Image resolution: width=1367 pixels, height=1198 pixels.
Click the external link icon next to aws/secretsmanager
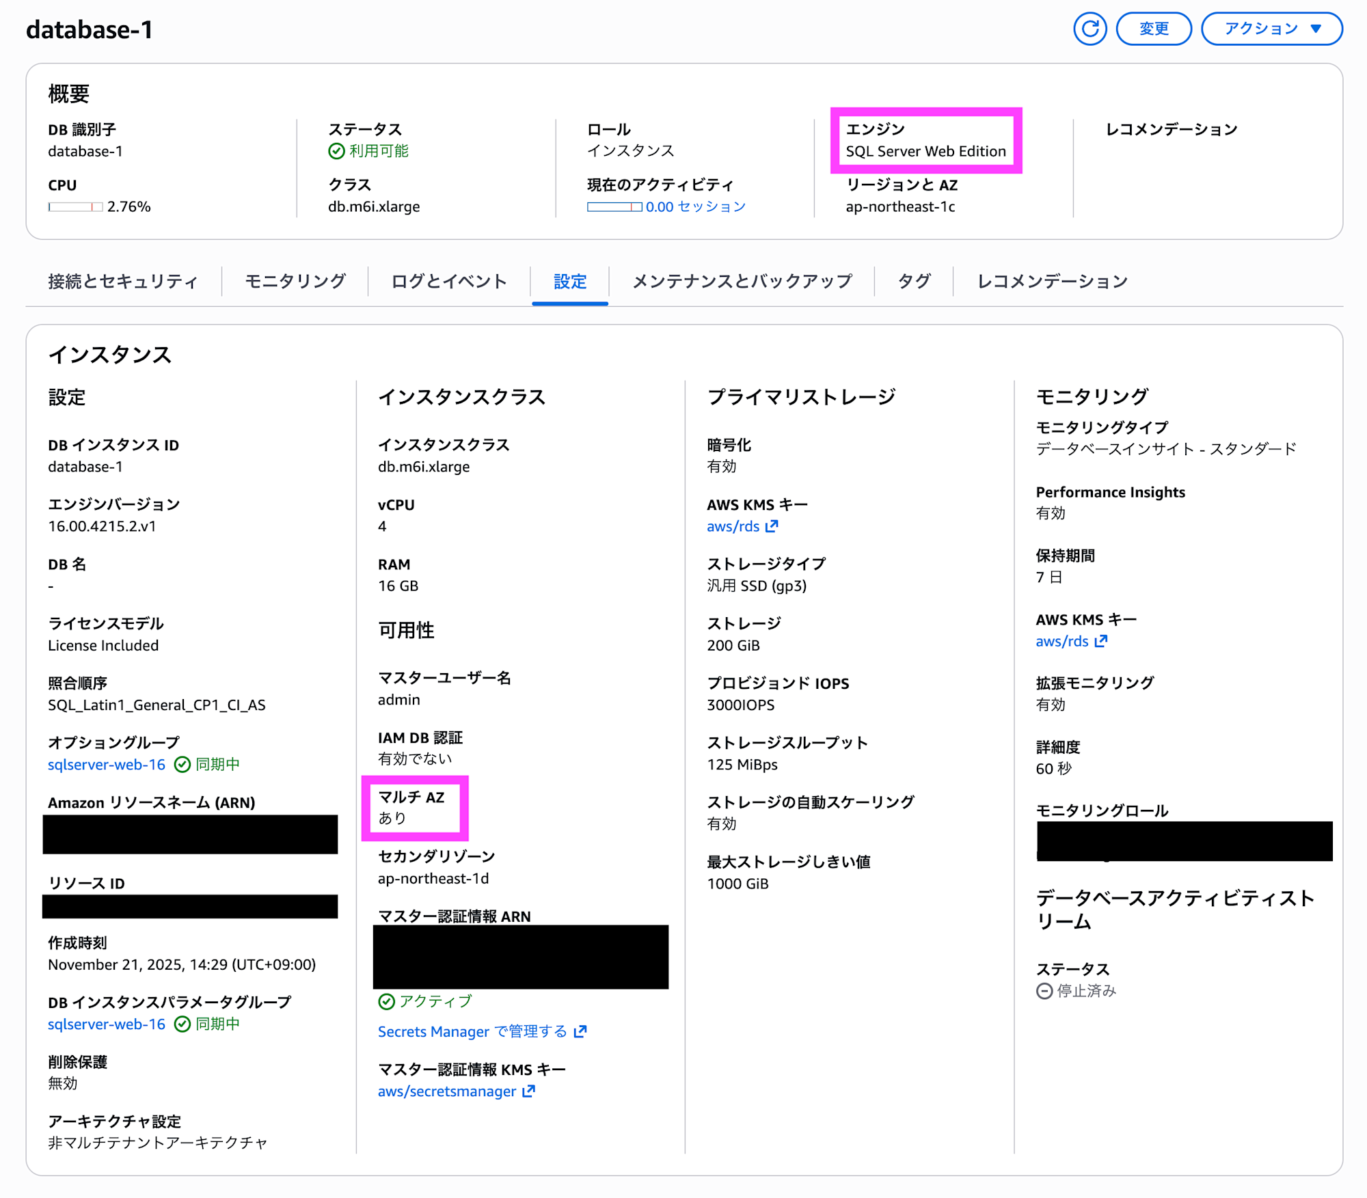527,1091
